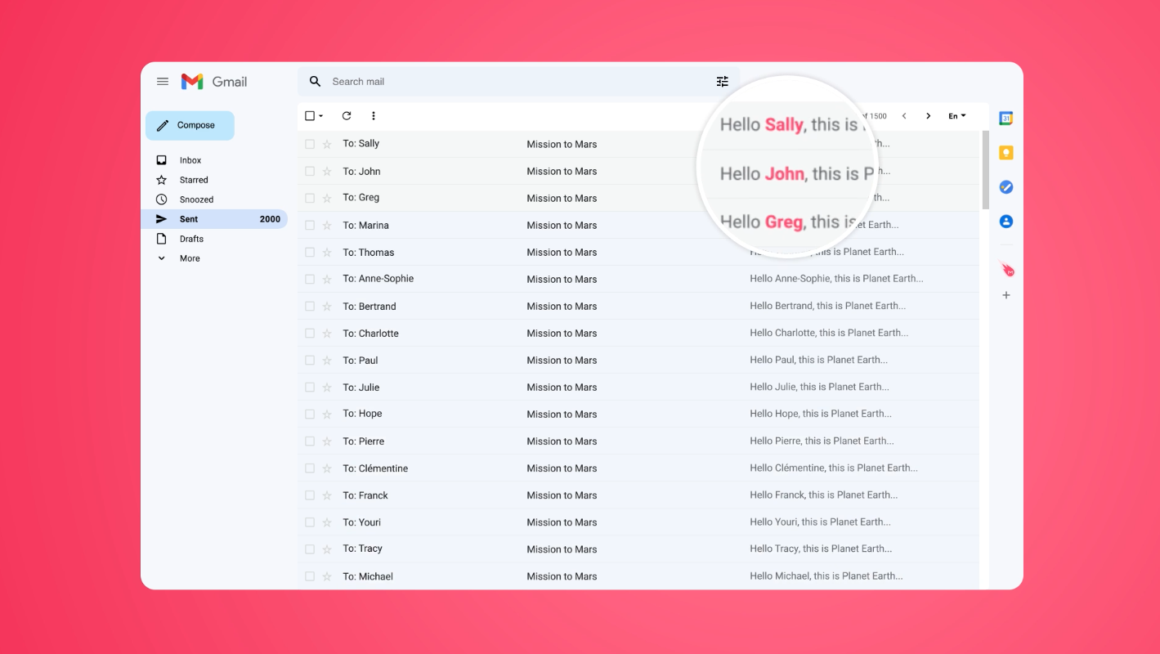Star the email To: Thomas

(327, 252)
